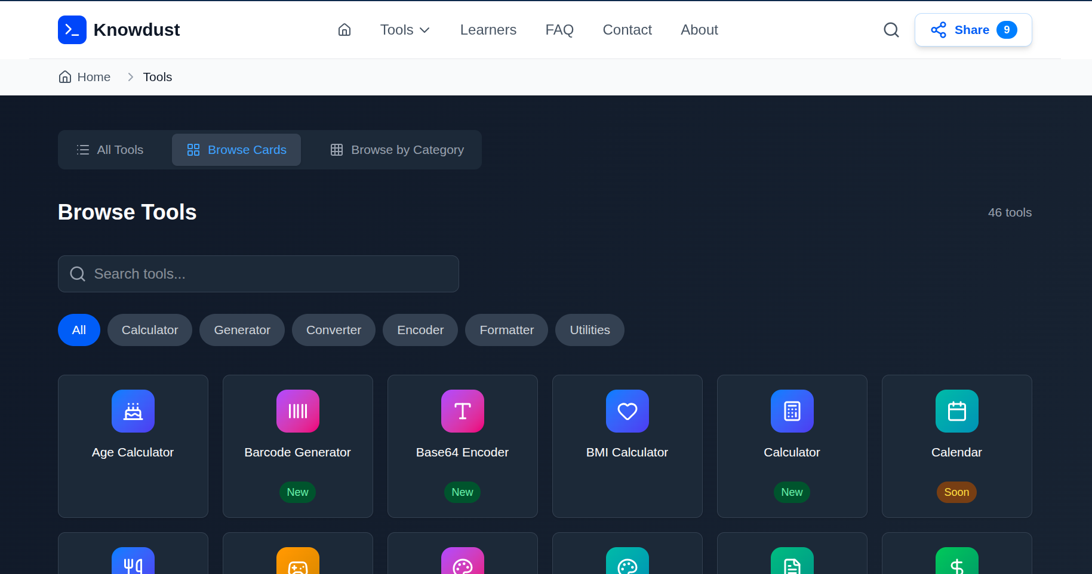Viewport: 1092px width, 574px height.
Task: Open the Age Calculator card title
Action: click(x=133, y=452)
